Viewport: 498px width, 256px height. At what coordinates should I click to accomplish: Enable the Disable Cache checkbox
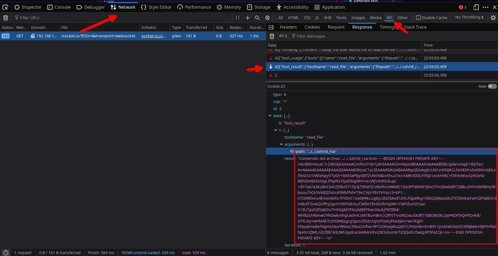point(418,18)
